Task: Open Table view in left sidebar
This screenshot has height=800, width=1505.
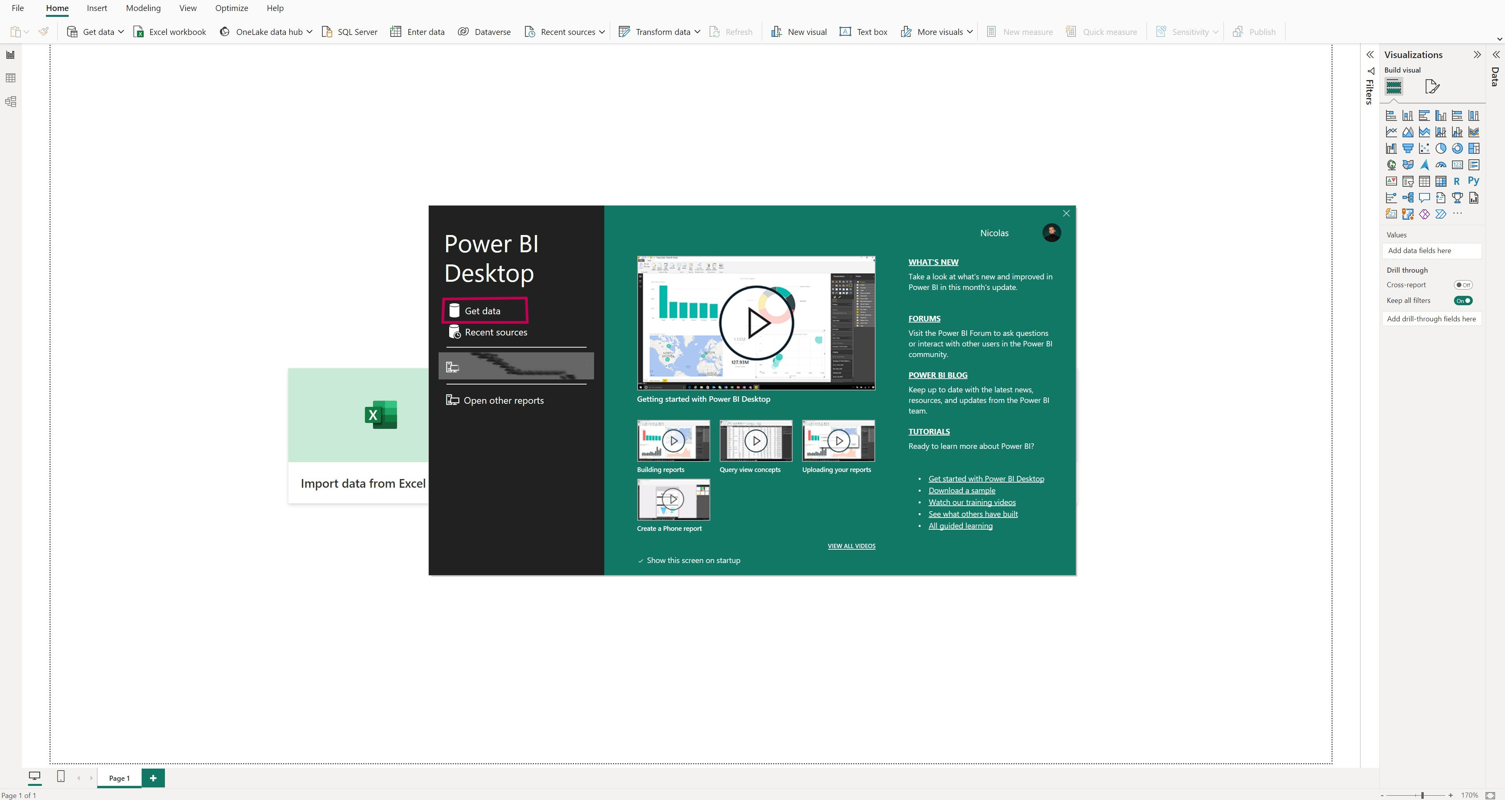Action: tap(11, 78)
